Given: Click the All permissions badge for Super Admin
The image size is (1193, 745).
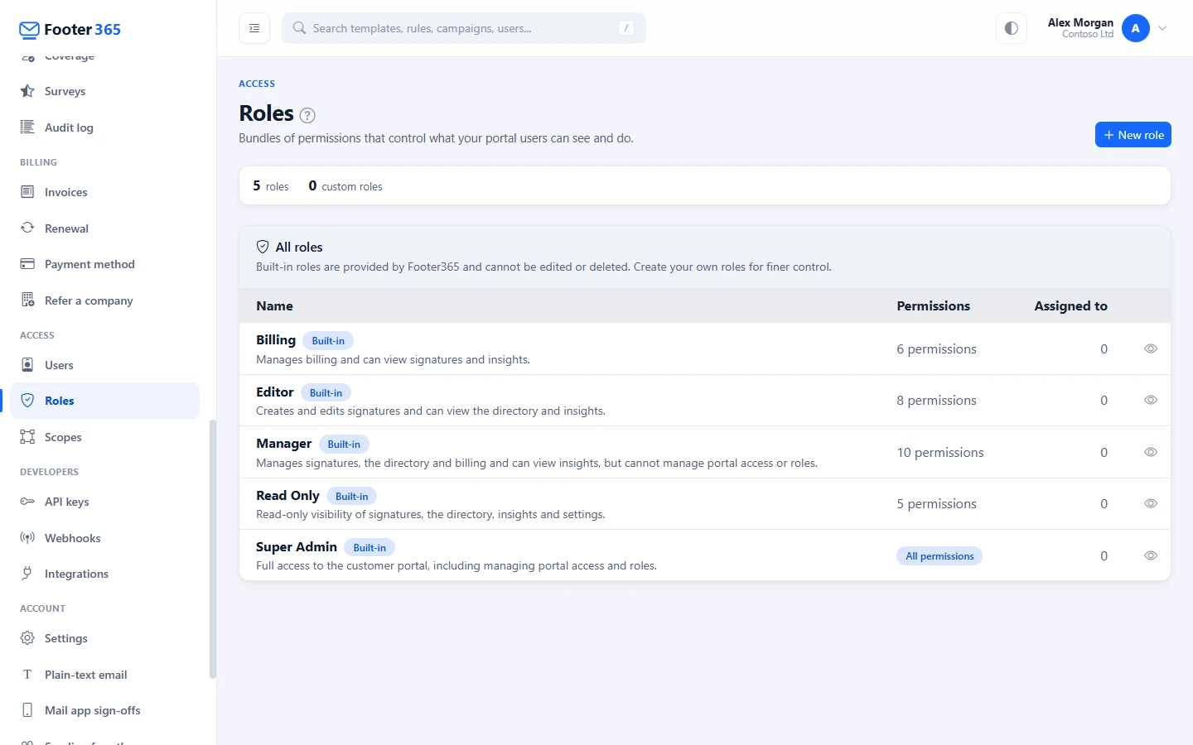Looking at the screenshot, I should coord(939,556).
